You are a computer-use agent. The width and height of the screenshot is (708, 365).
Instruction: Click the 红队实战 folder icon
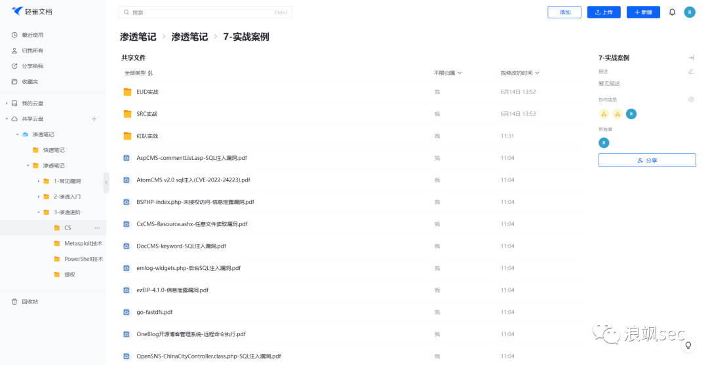tap(127, 136)
